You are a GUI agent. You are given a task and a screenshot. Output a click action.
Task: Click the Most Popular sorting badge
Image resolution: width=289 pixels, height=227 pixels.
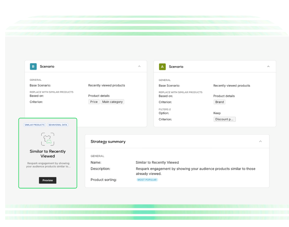147,180
